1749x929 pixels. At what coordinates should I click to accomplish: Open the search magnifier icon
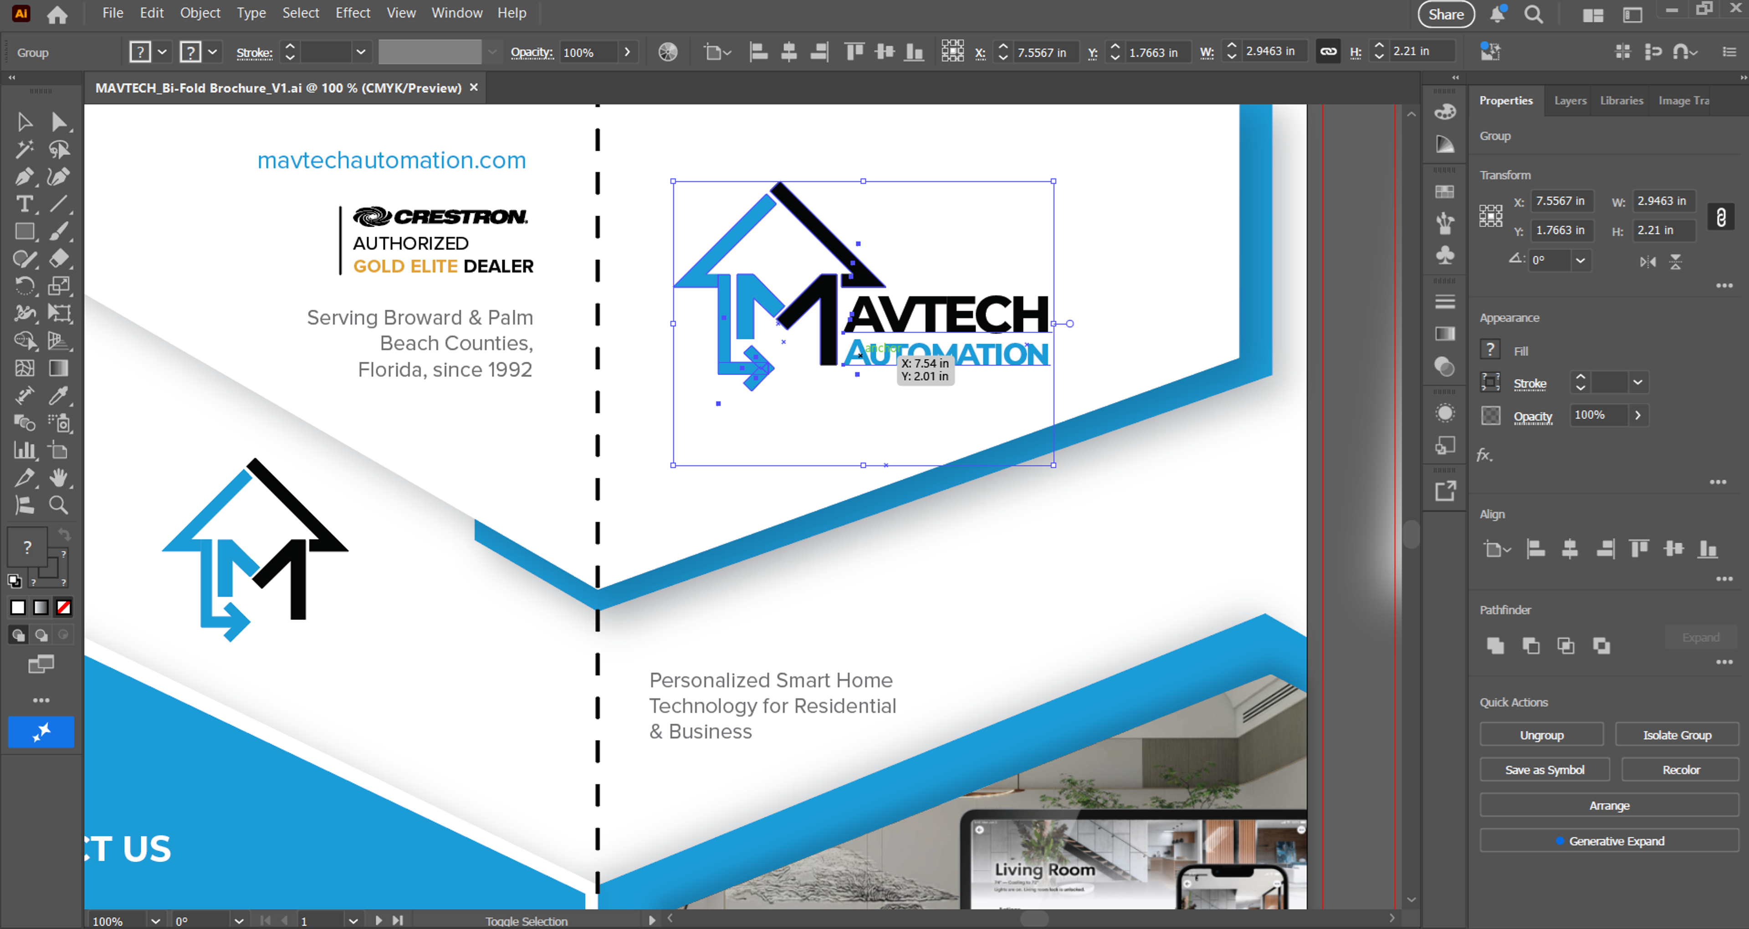pos(1534,14)
